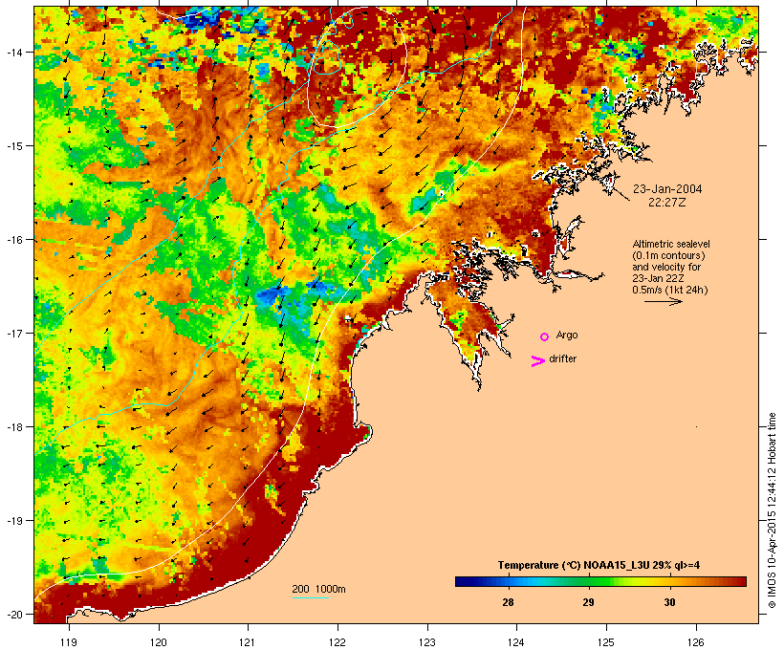Click the temperature colorbar at 29
This screenshot has width=784, height=650.
589,581
